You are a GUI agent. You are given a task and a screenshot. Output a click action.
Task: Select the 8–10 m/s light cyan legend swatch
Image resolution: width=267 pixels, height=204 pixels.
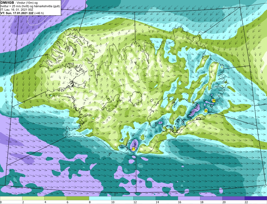tap(100, 198)
